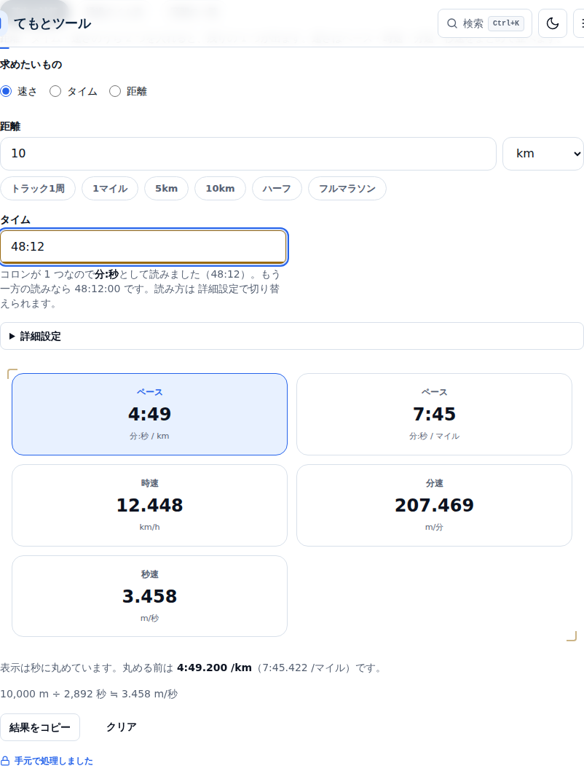Click the search magnifier icon
This screenshot has height=771, width=584.
452,23
